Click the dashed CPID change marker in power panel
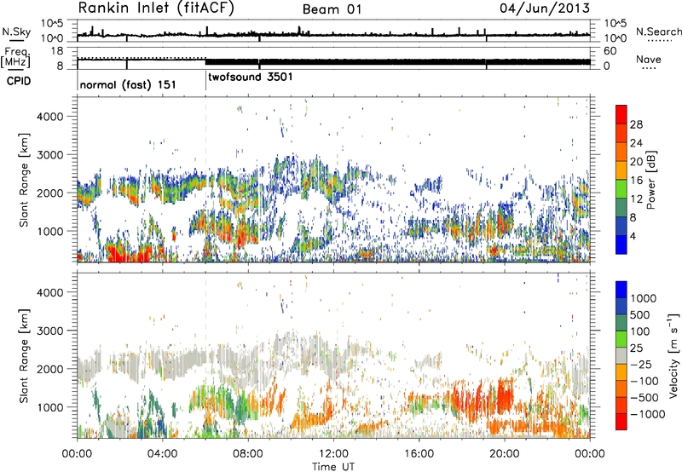Image resolution: width=682 pixels, height=472 pixels. coord(205,180)
